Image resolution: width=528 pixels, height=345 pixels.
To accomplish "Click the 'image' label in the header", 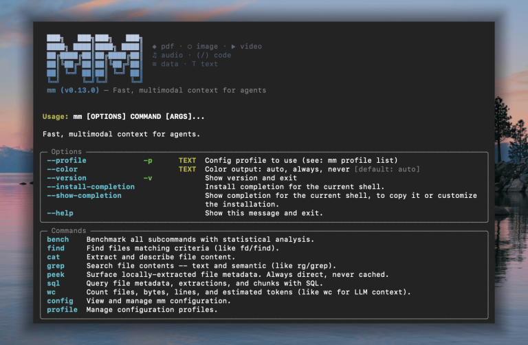I will pos(207,47).
